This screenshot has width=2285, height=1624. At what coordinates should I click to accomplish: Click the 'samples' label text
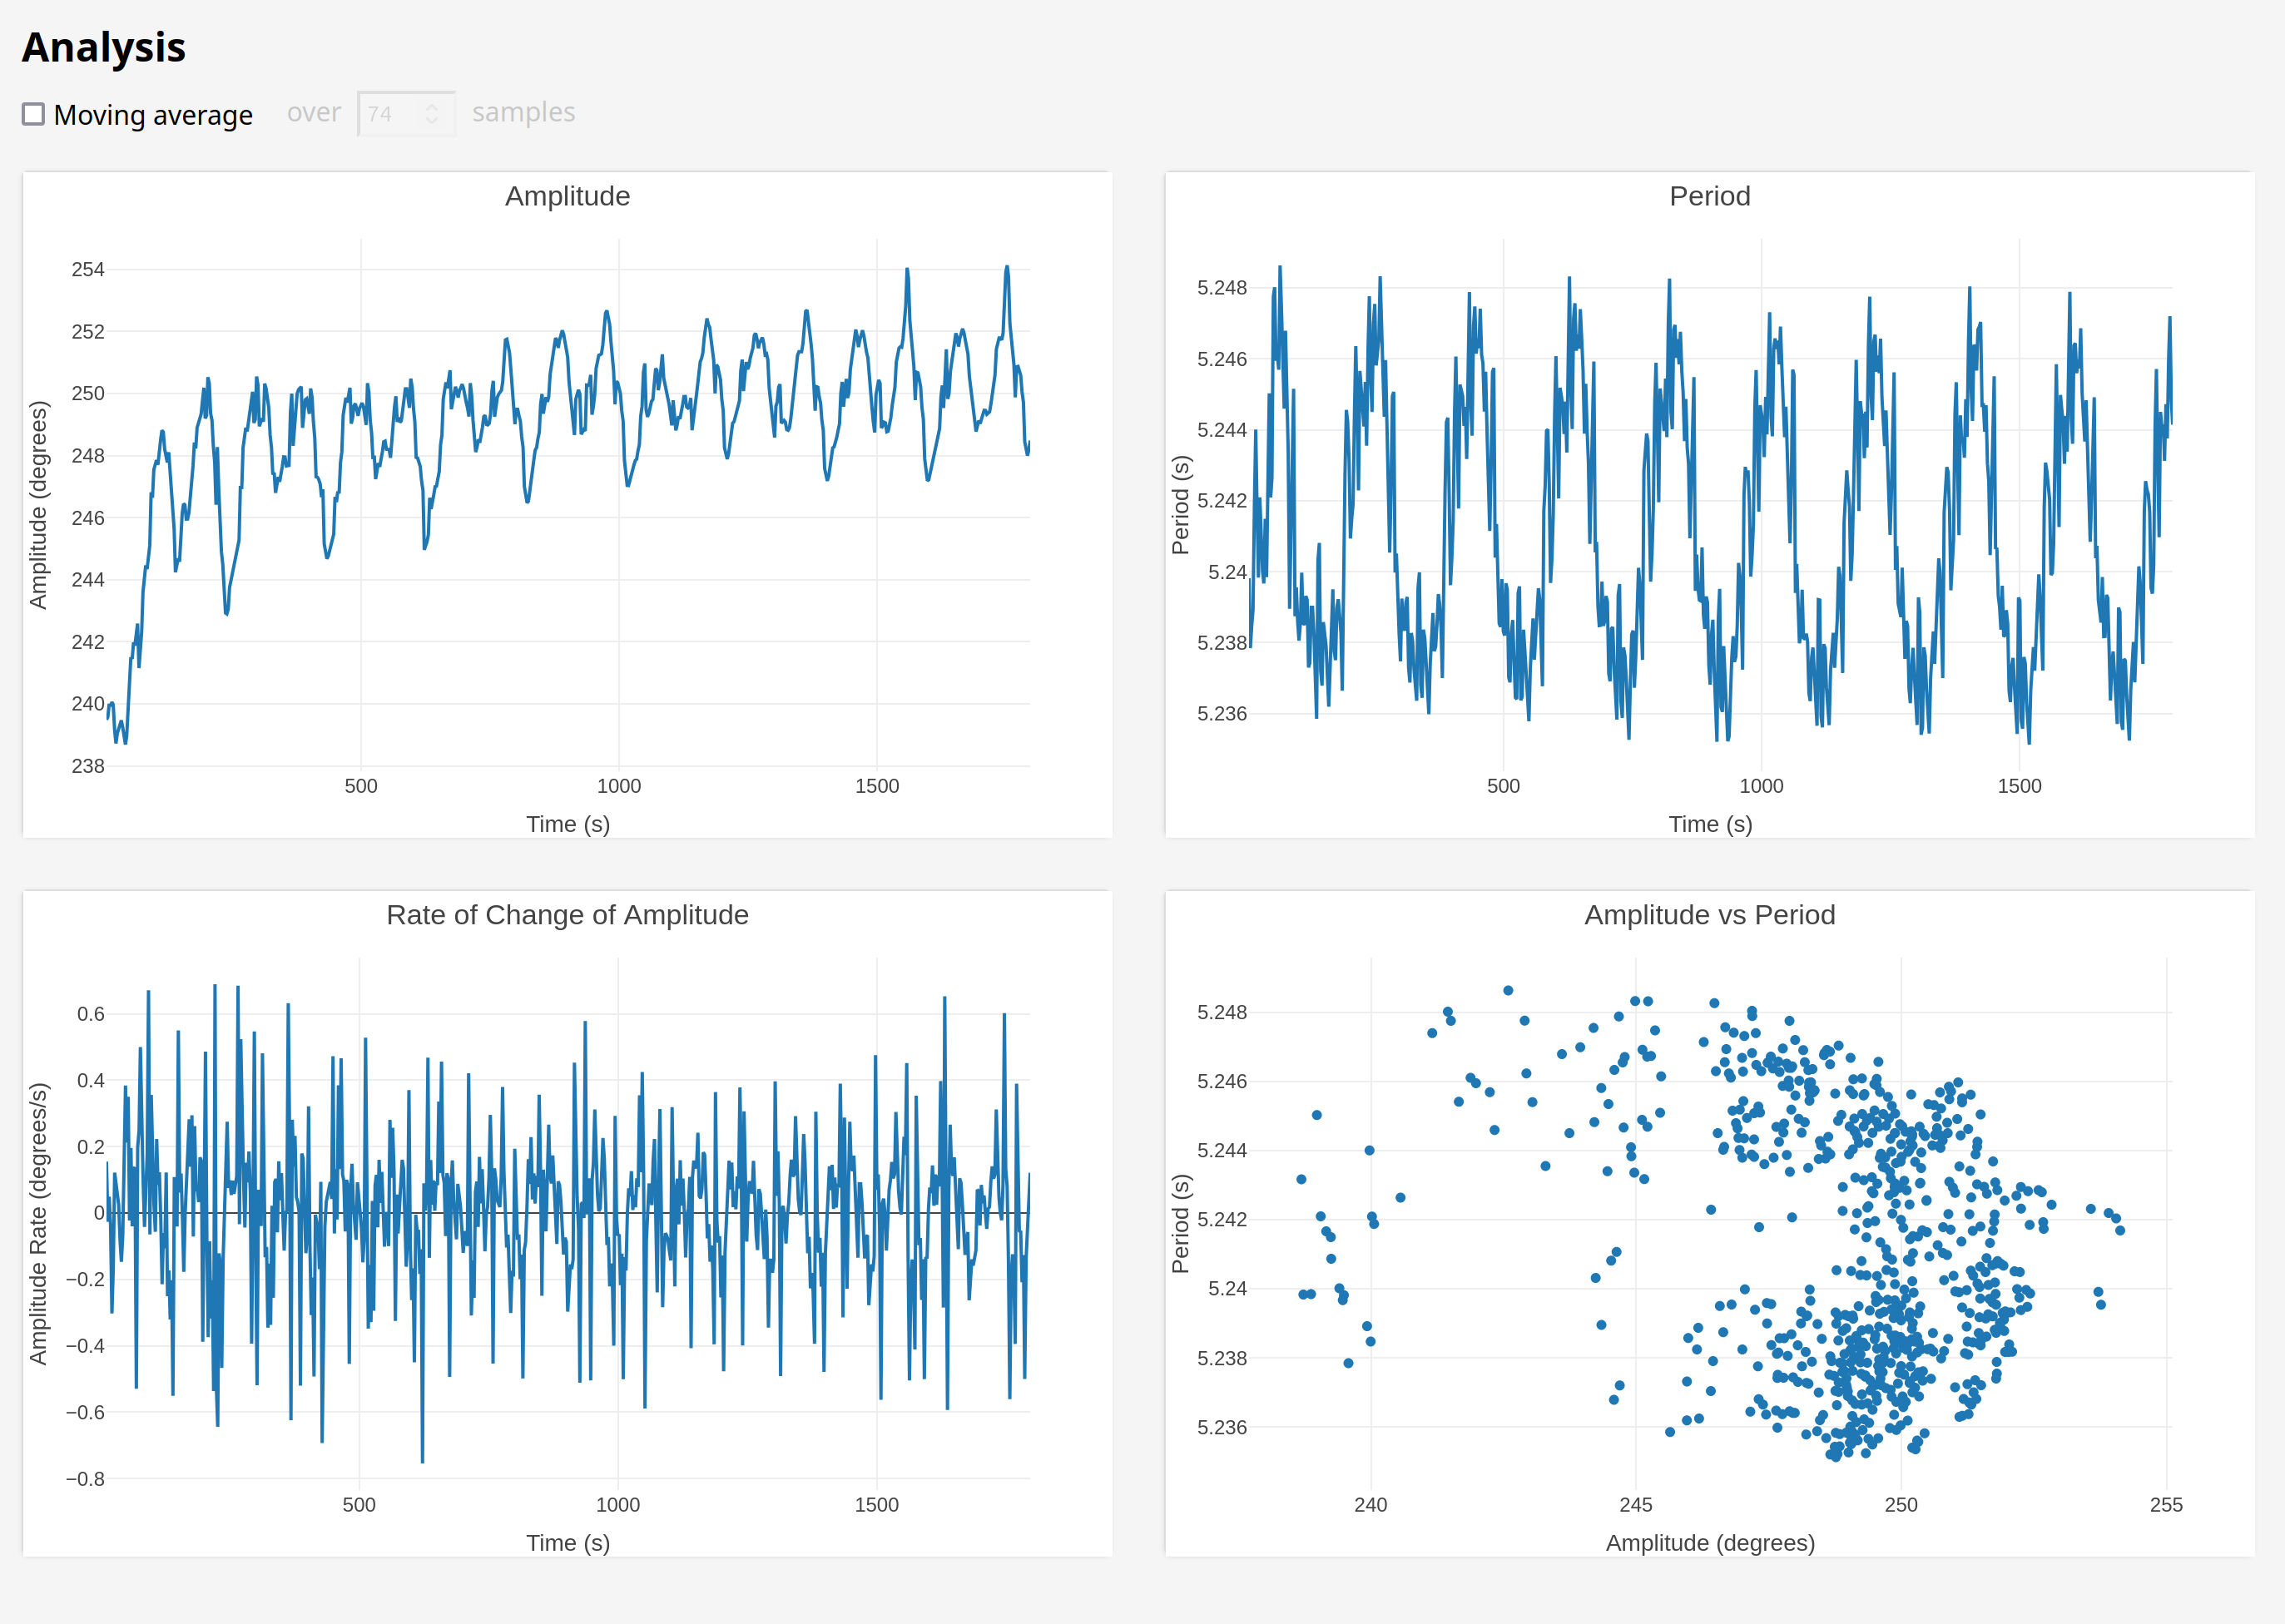tap(523, 112)
